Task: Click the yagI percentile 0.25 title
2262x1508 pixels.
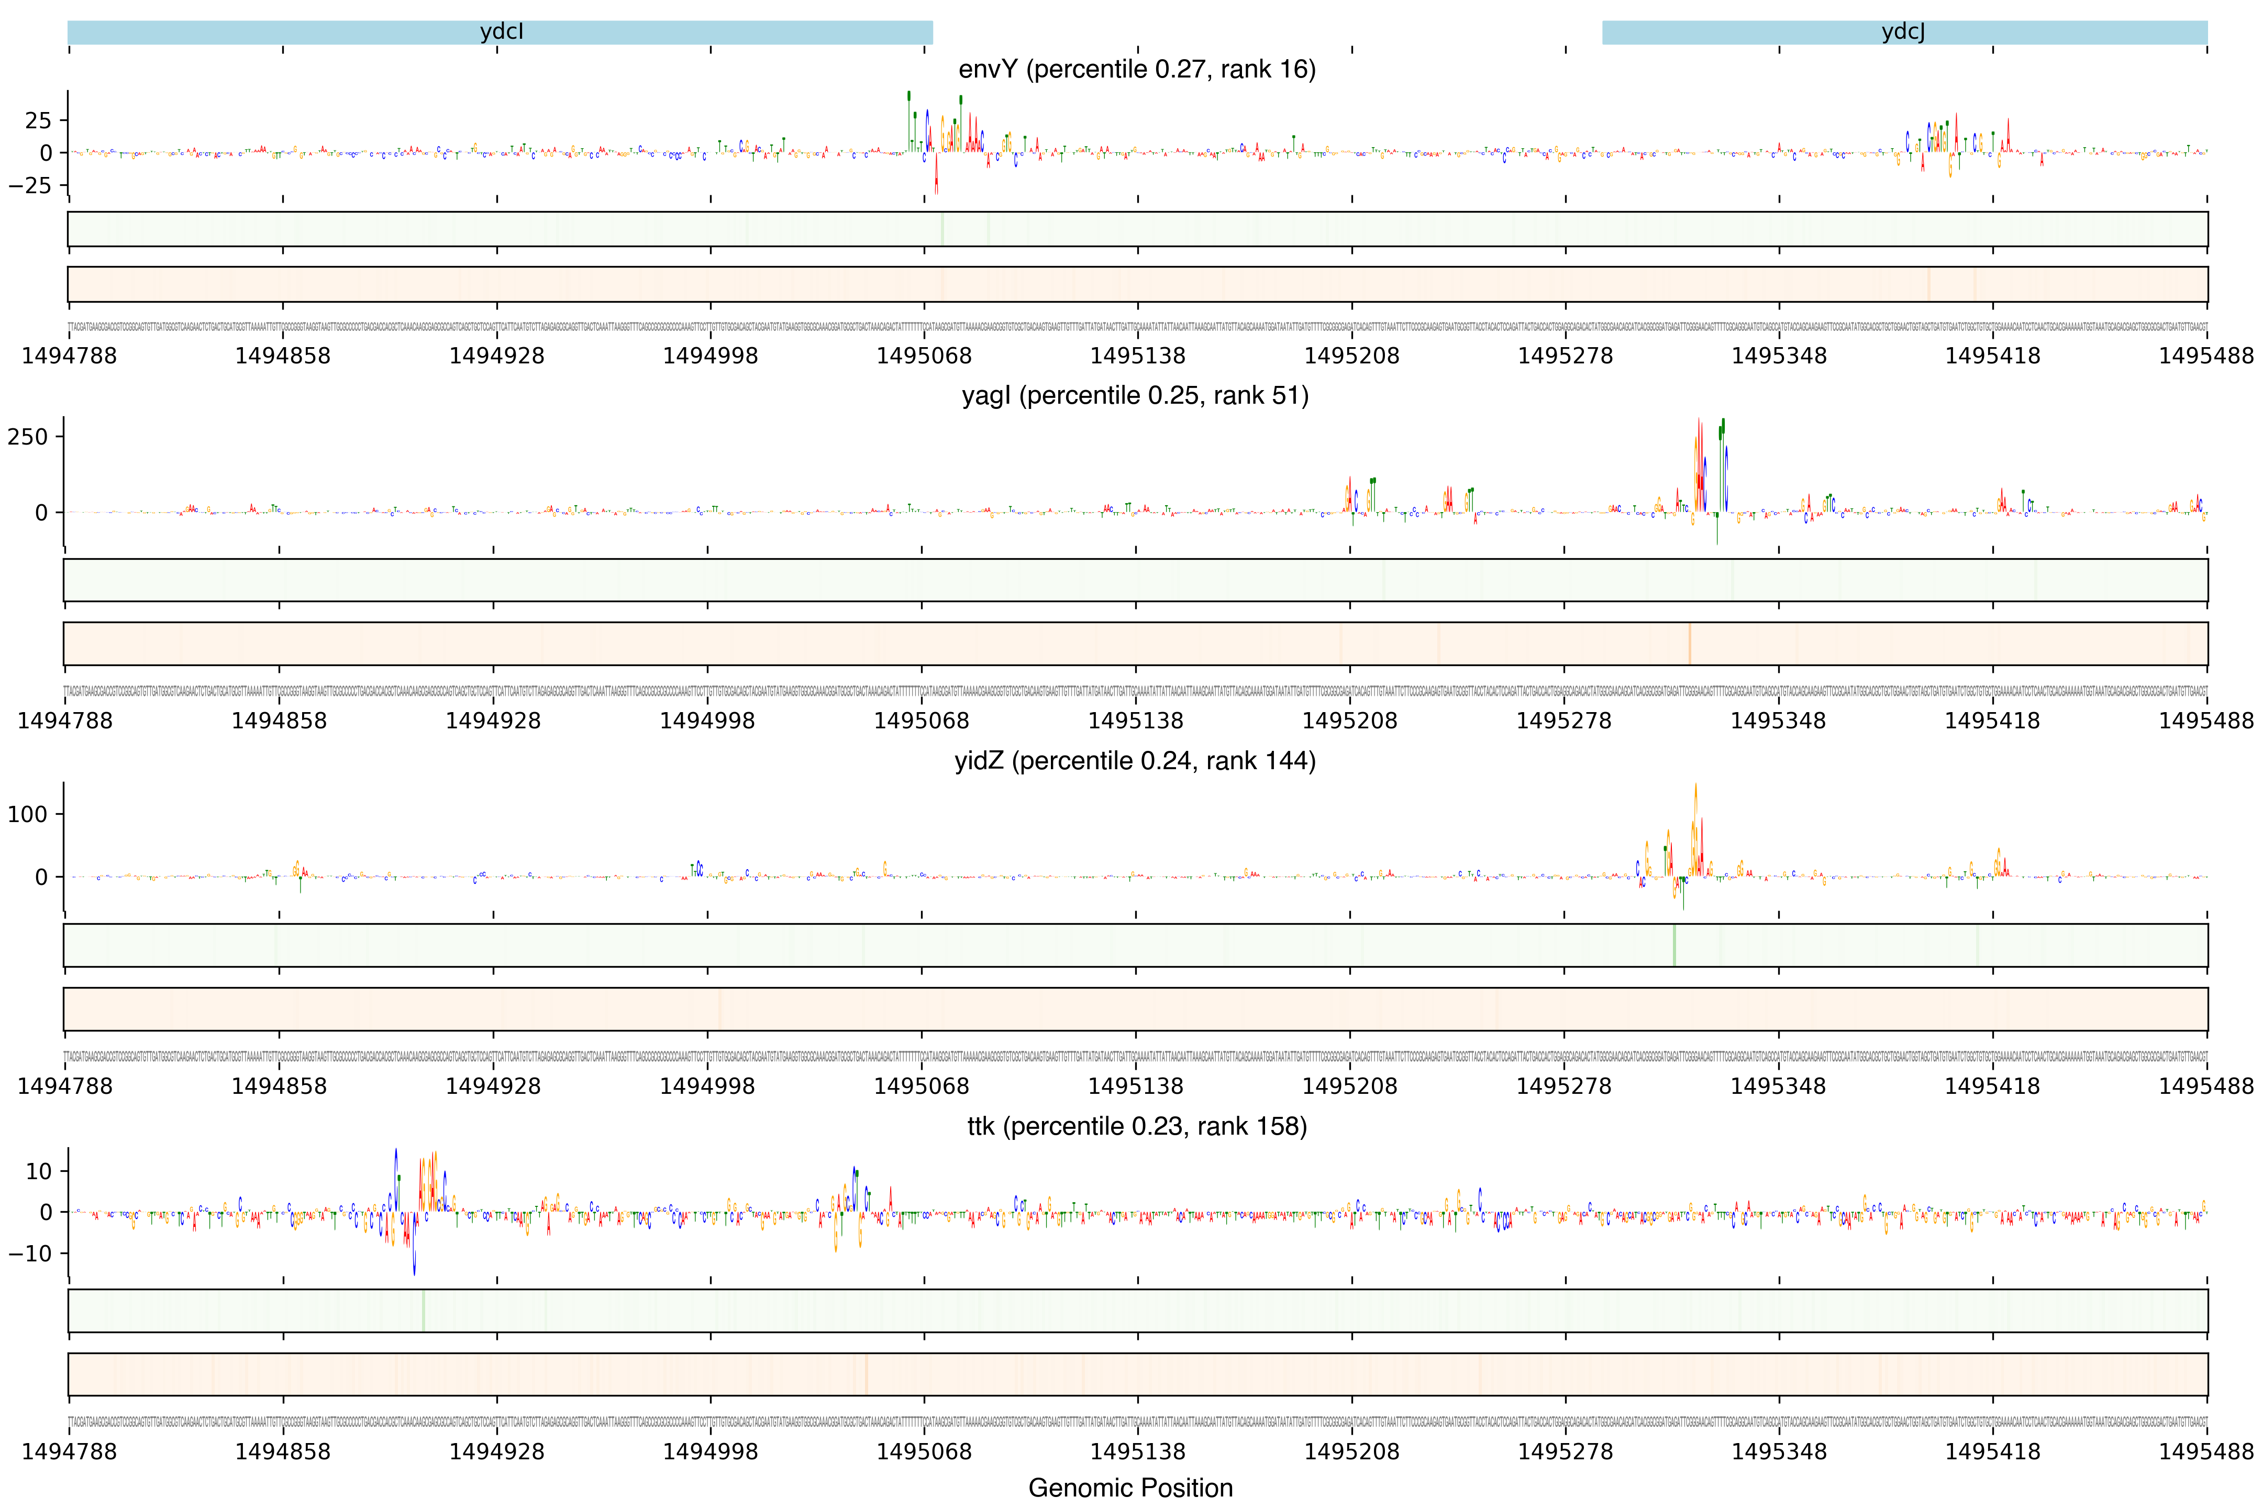Action: click(x=1135, y=395)
